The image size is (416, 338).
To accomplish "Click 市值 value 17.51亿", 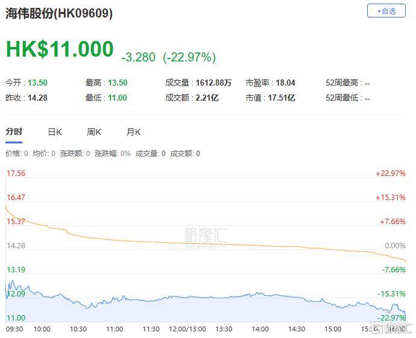I will [x=282, y=98].
